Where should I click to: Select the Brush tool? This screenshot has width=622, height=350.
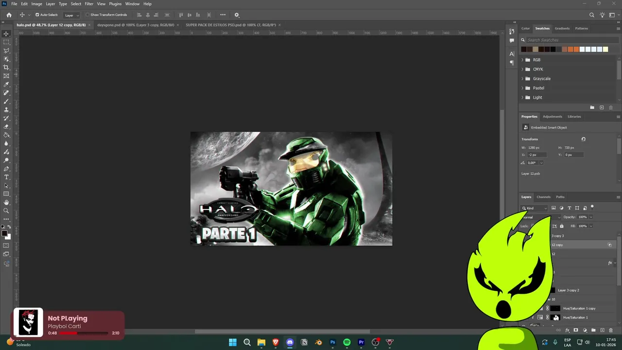(x=6, y=101)
